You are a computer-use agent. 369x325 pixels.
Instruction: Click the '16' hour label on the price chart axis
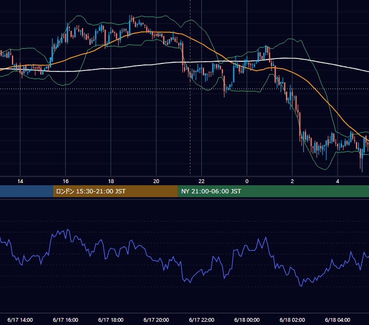pos(66,181)
